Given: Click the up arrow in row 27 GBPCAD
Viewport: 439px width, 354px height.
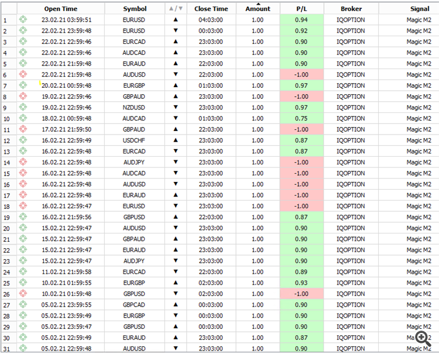Looking at the screenshot, I should click(x=176, y=304).
